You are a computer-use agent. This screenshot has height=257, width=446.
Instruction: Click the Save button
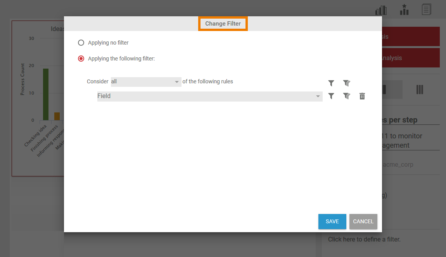pyautogui.click(x=332, y=221)
